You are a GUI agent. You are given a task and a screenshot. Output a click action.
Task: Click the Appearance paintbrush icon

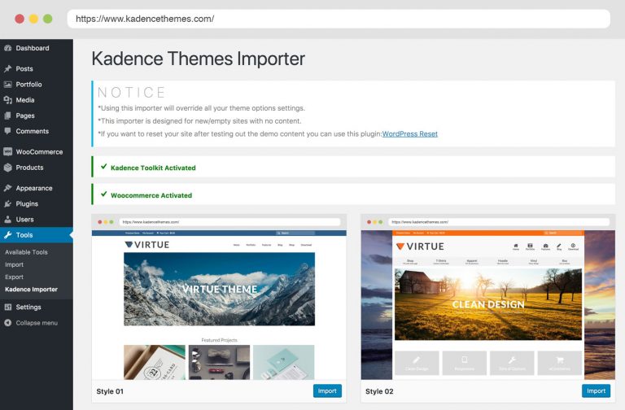point(7,188)
